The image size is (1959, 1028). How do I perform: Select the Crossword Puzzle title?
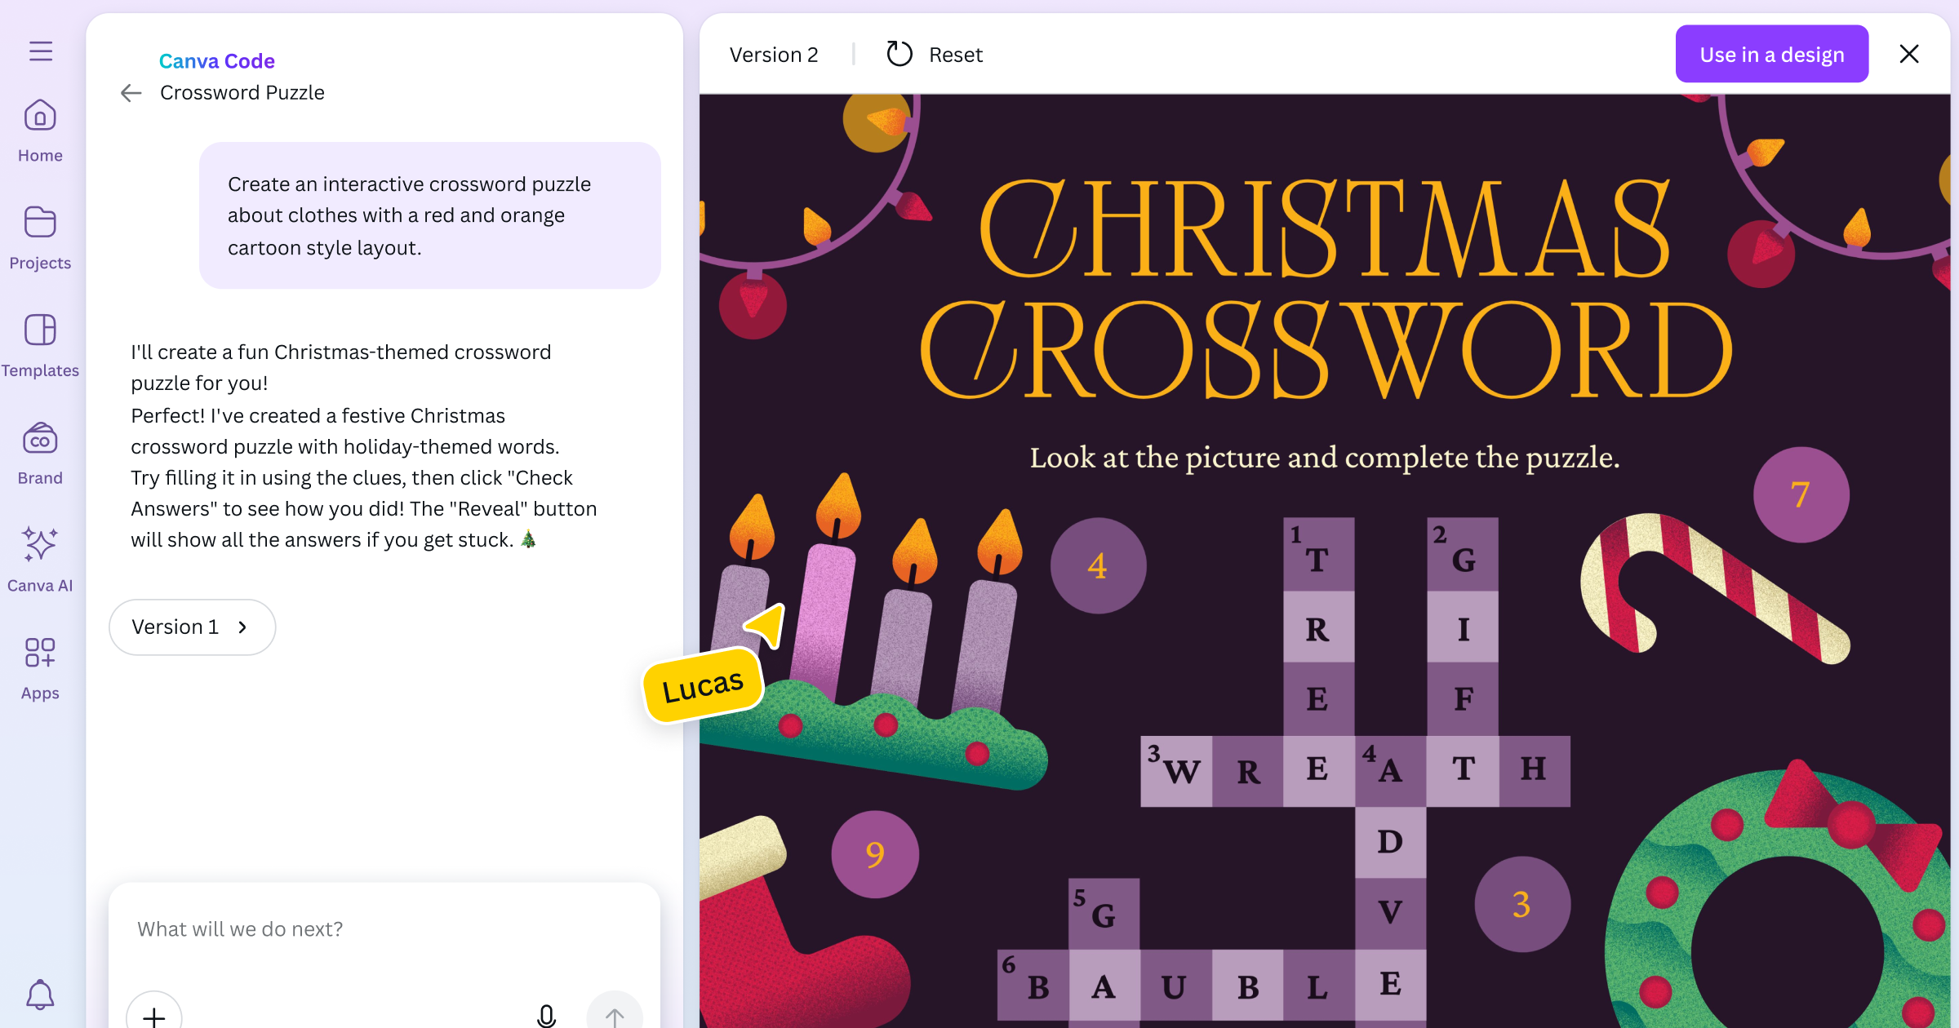[242, 92]
